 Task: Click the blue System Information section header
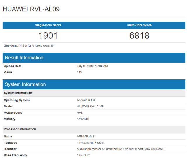[x=94, y=84]
